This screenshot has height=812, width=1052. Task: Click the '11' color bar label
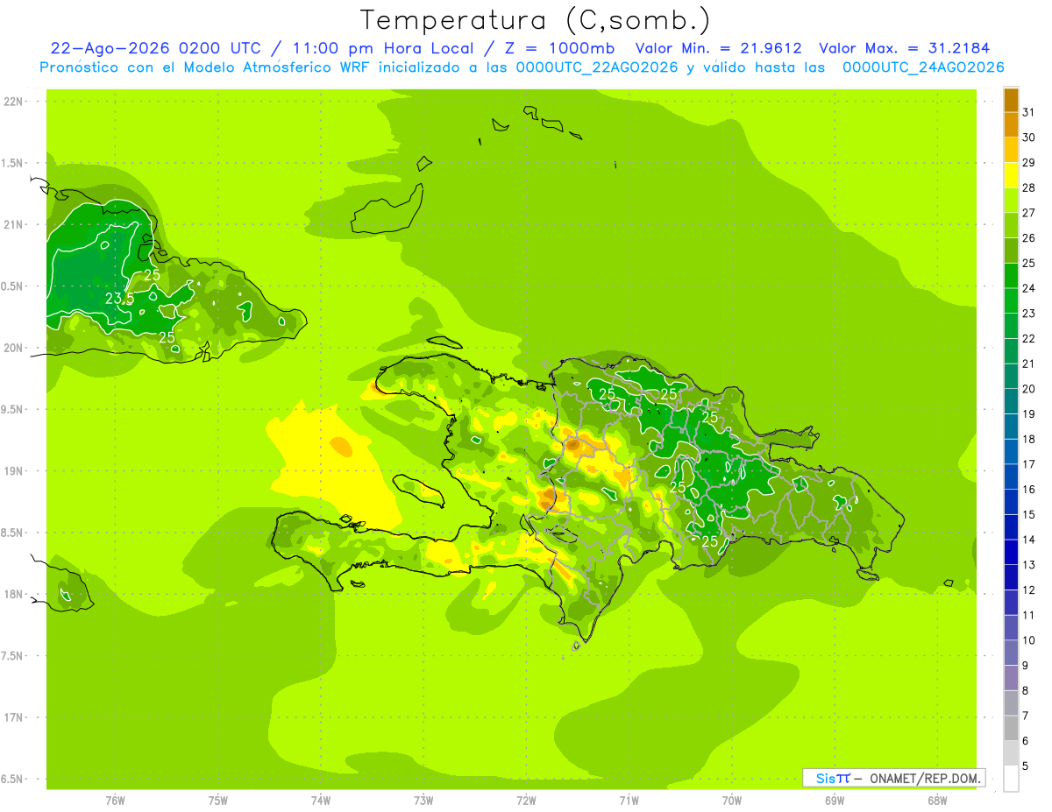pyautogui.click(x=1029, y=615)
